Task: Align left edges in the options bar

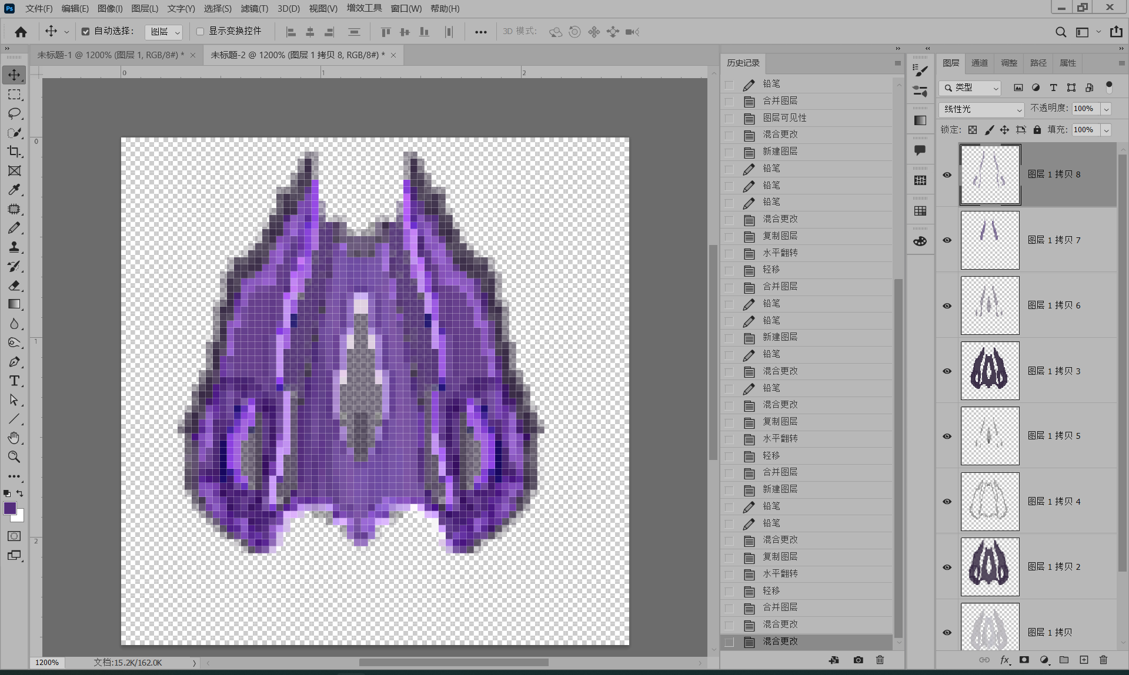Action: click(290, 32)
